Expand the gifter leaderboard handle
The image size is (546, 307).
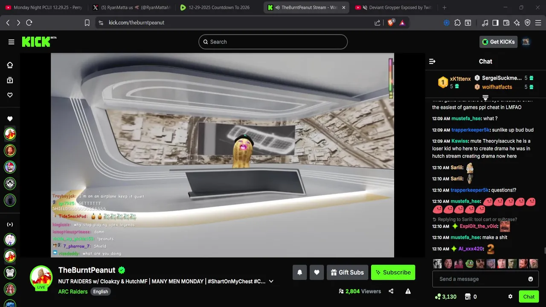[485, 98]
